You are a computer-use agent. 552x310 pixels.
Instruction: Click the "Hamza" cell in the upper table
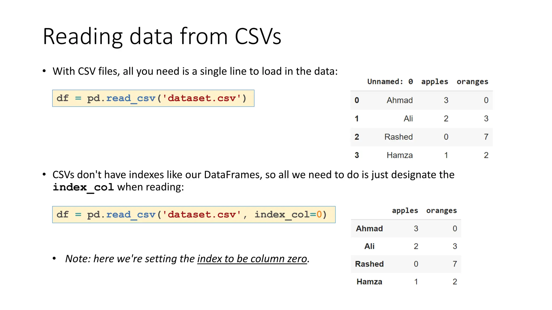399,155
